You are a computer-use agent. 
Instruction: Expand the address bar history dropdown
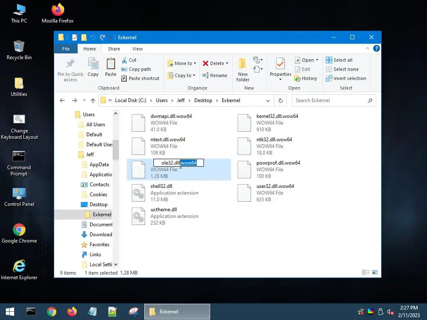point(268,101)
